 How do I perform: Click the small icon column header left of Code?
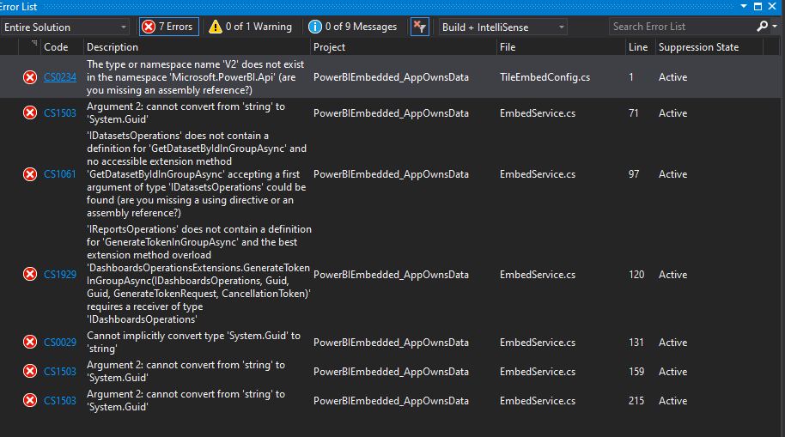(30, 47)
